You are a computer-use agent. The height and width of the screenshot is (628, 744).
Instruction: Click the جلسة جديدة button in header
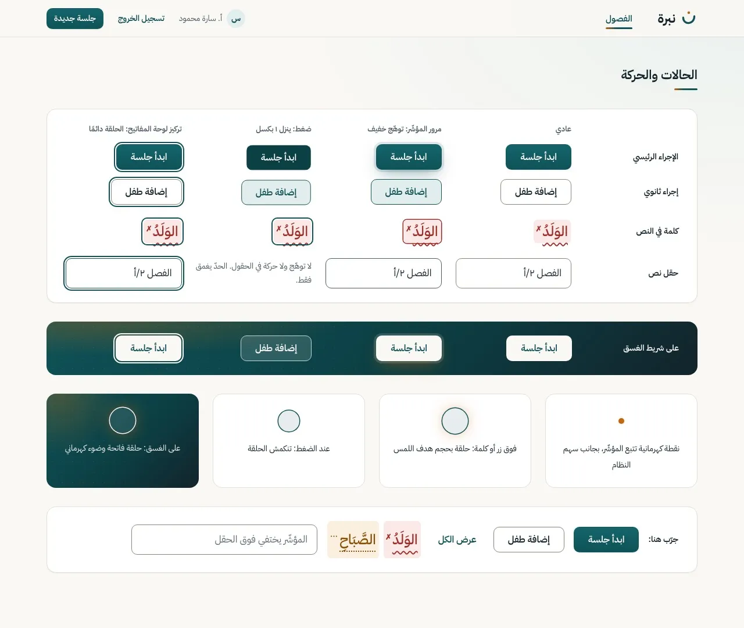tap(75, 19)
